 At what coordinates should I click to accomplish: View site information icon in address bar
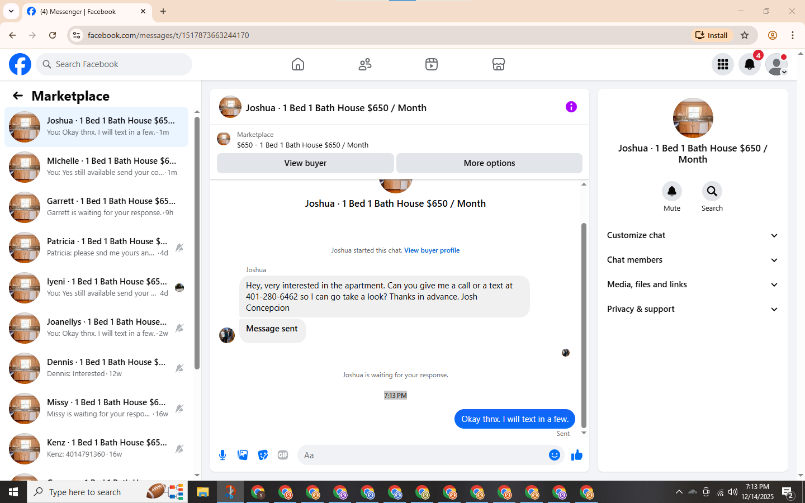pyautogui.click(x=77, y=35)
